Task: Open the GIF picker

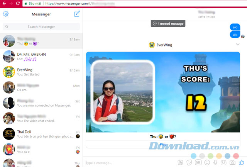Action: pyautogui.click(x=198, y=162)
